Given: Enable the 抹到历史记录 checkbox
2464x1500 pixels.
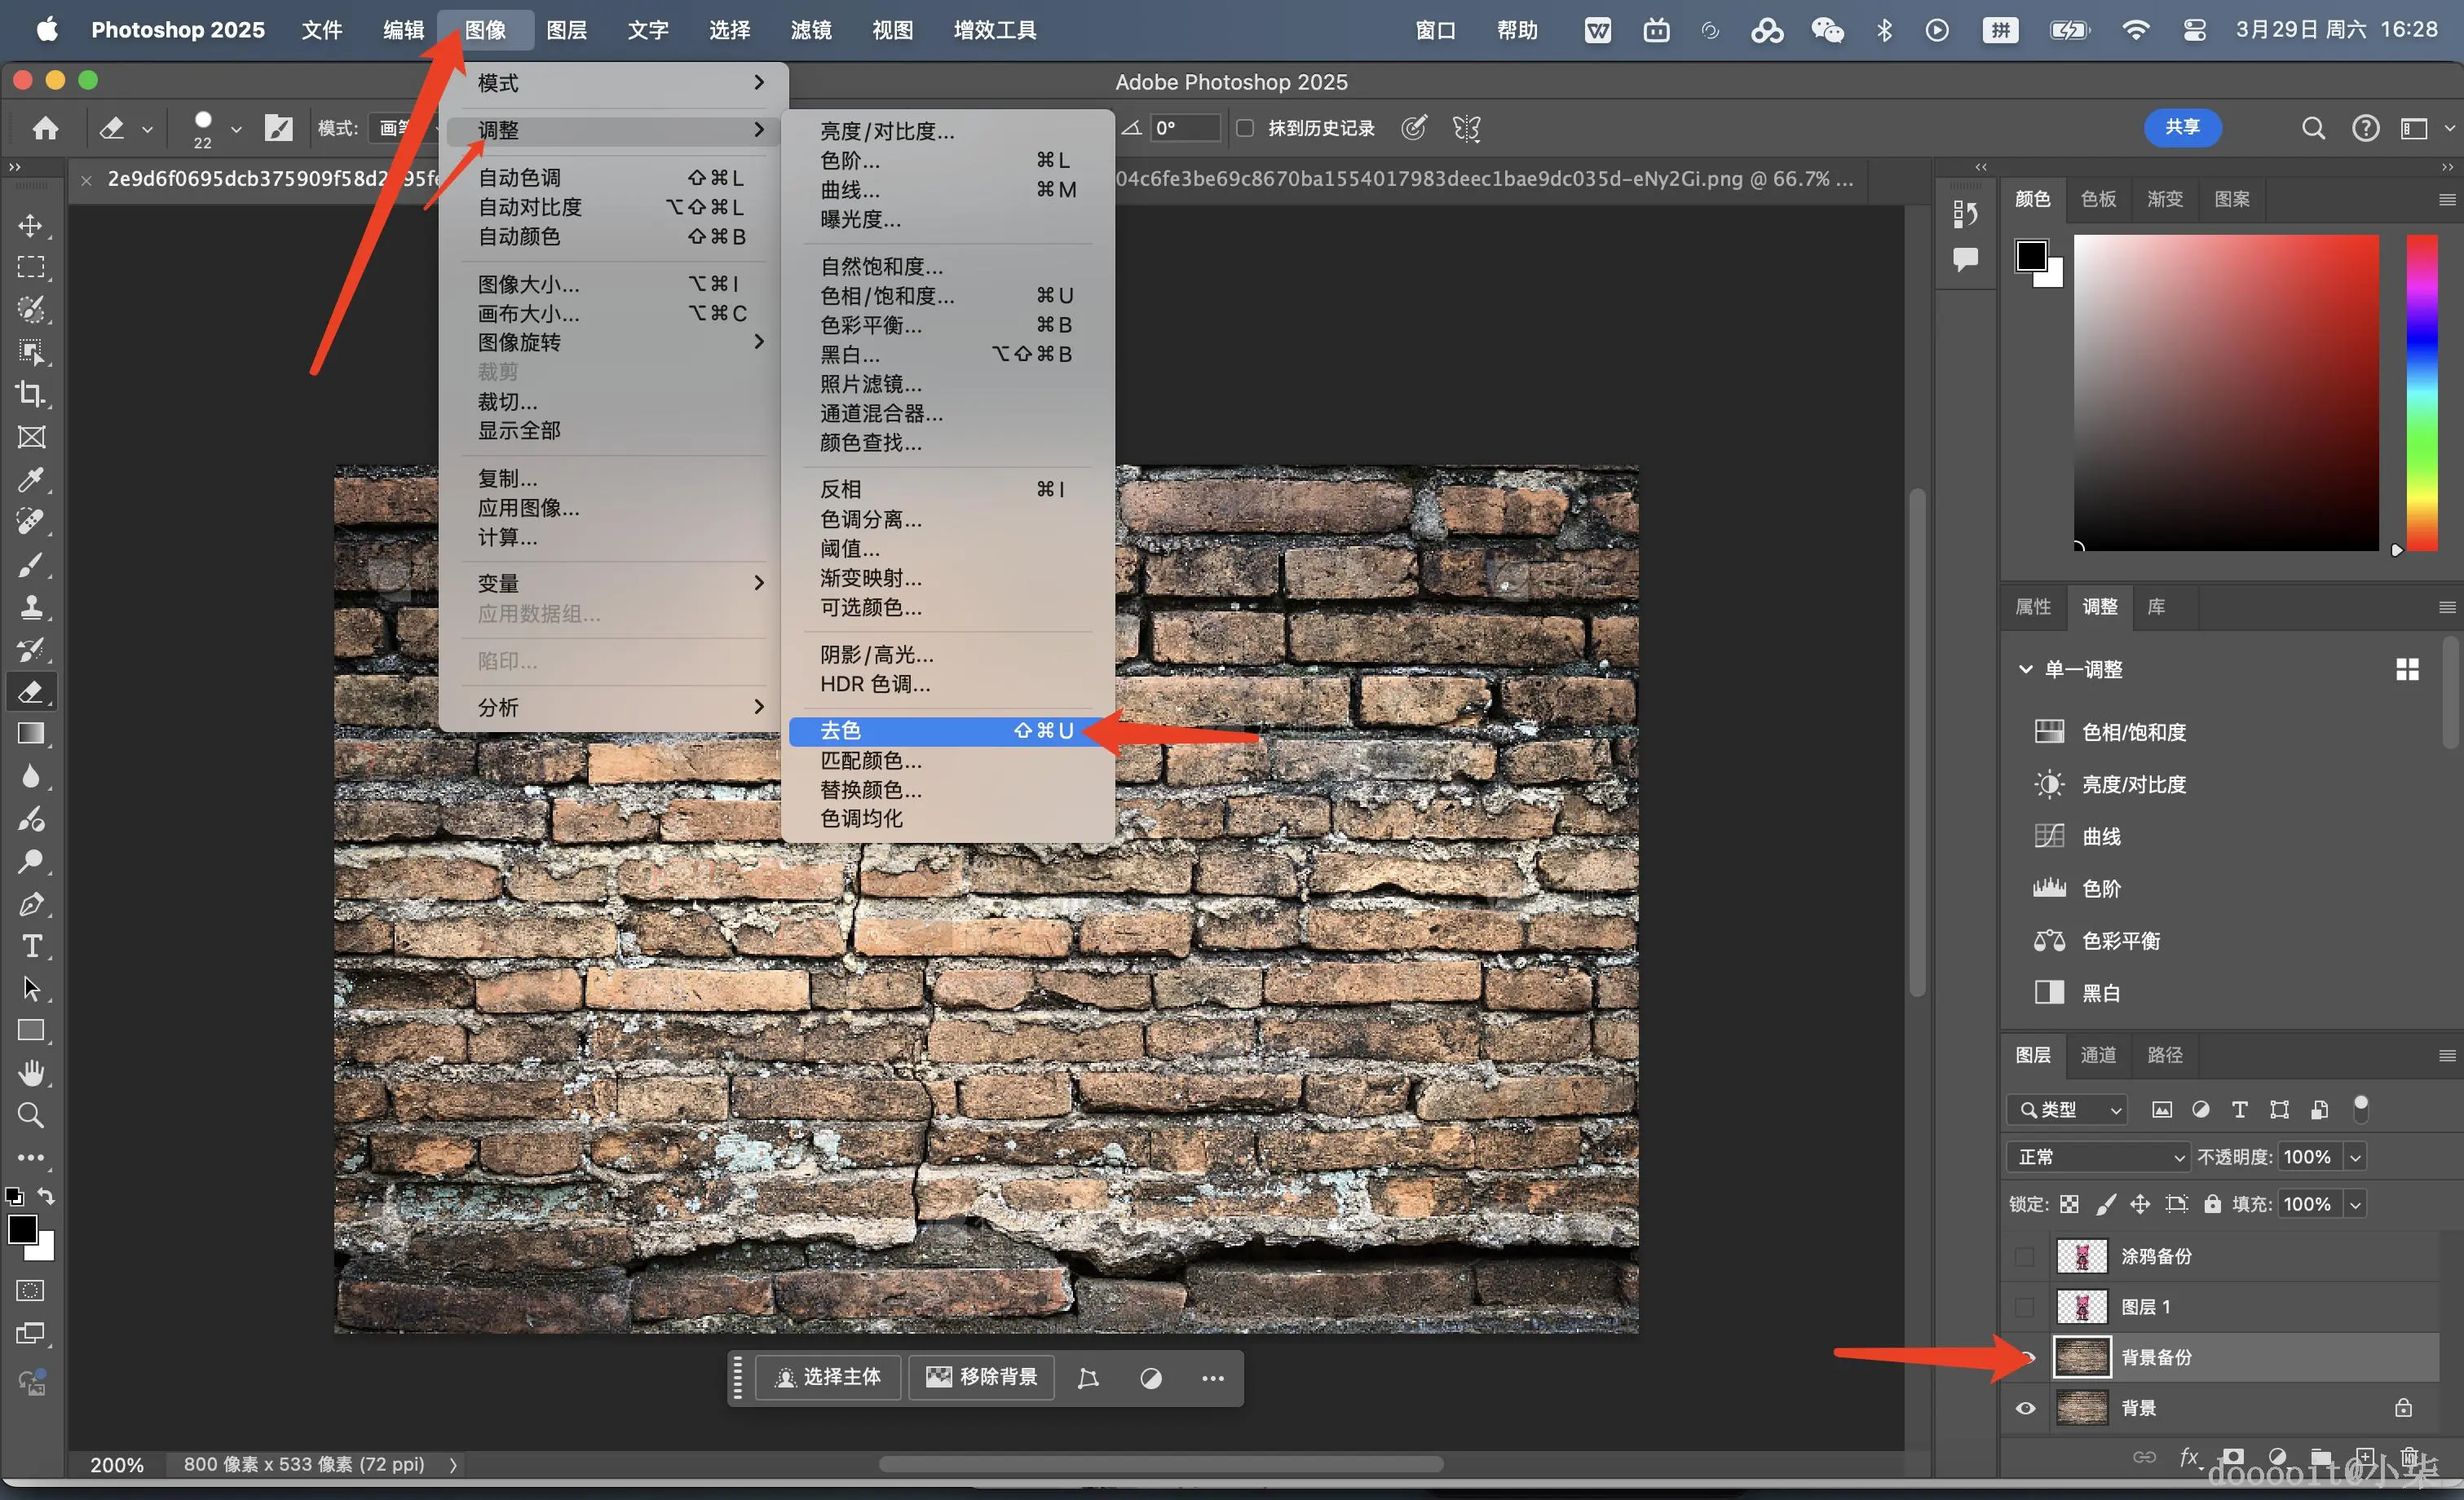Looking at the screenshot, I should pos(1245,128).
